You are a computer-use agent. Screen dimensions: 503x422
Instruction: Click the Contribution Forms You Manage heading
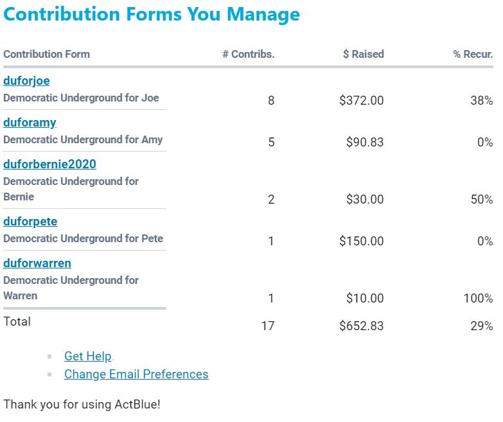pos(152,14)
